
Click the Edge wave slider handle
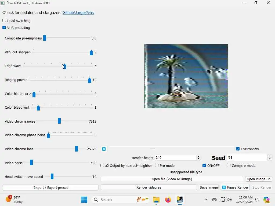(x=64, y=66)
